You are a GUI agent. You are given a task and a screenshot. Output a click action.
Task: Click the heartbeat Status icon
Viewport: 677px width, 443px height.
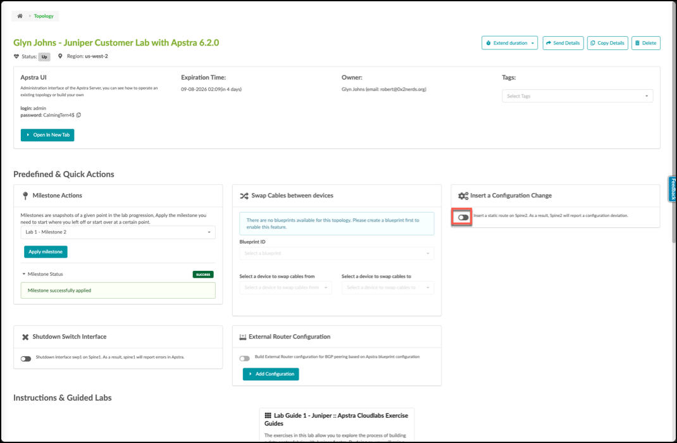click(16, 56)
